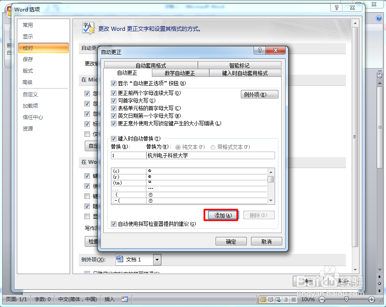This screenshot has height=307, width=386.
Task: Click the next page double-arrow icon
Action: tap(379, 291)
